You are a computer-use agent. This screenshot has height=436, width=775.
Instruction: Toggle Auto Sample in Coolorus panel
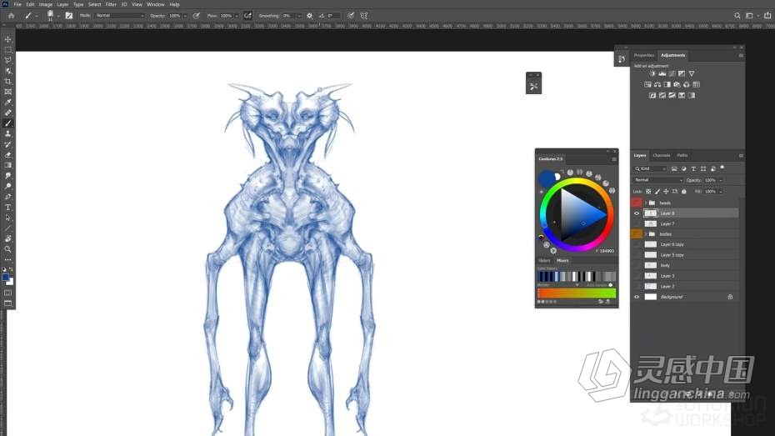click(x=610, y=285)
